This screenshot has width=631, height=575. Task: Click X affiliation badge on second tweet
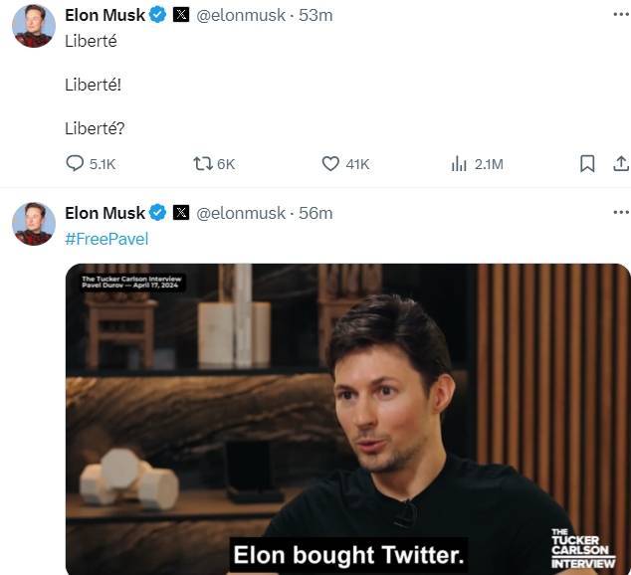click(x=181, y=213)
